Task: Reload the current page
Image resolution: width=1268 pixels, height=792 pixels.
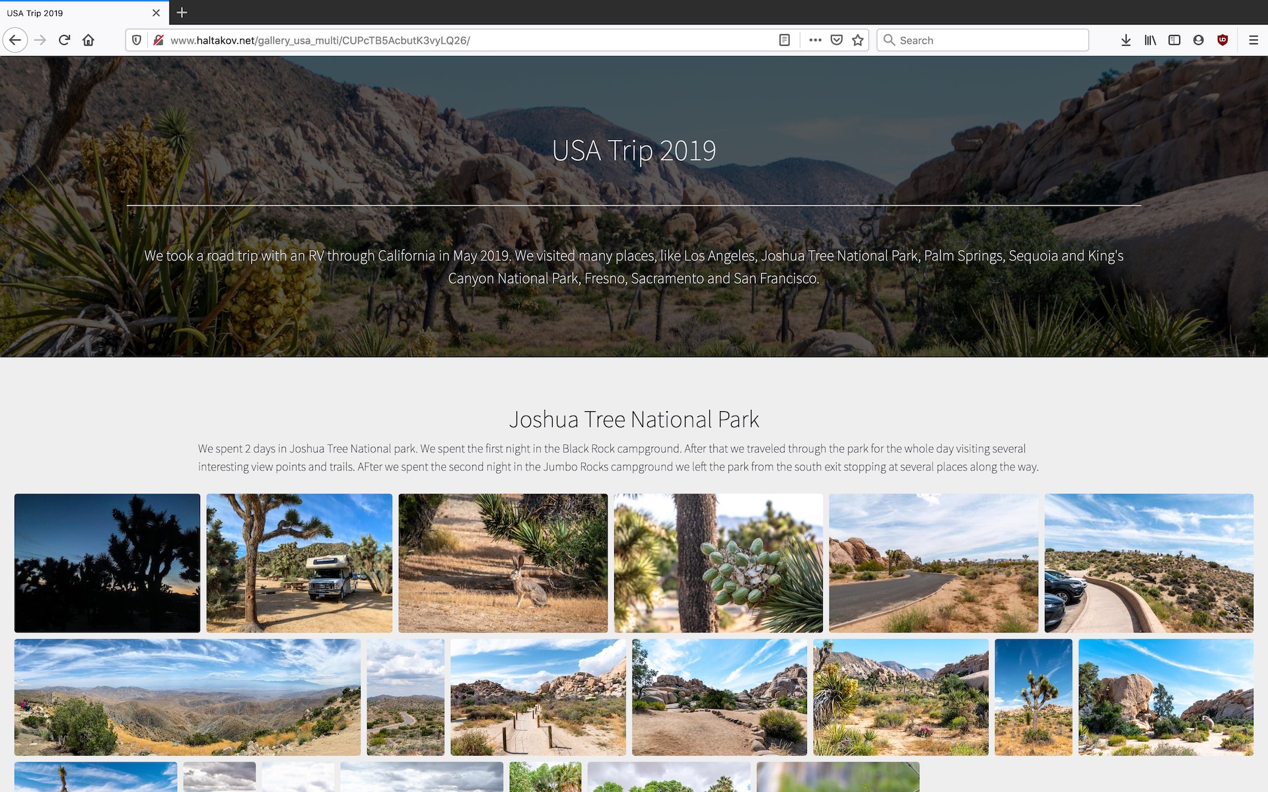Action: click(x=64, y=40)
